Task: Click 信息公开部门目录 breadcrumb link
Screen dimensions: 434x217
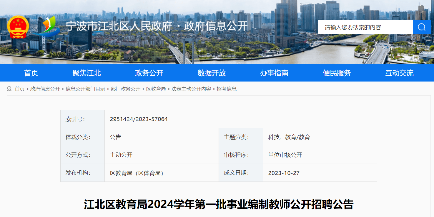Action: coord(85,89)
